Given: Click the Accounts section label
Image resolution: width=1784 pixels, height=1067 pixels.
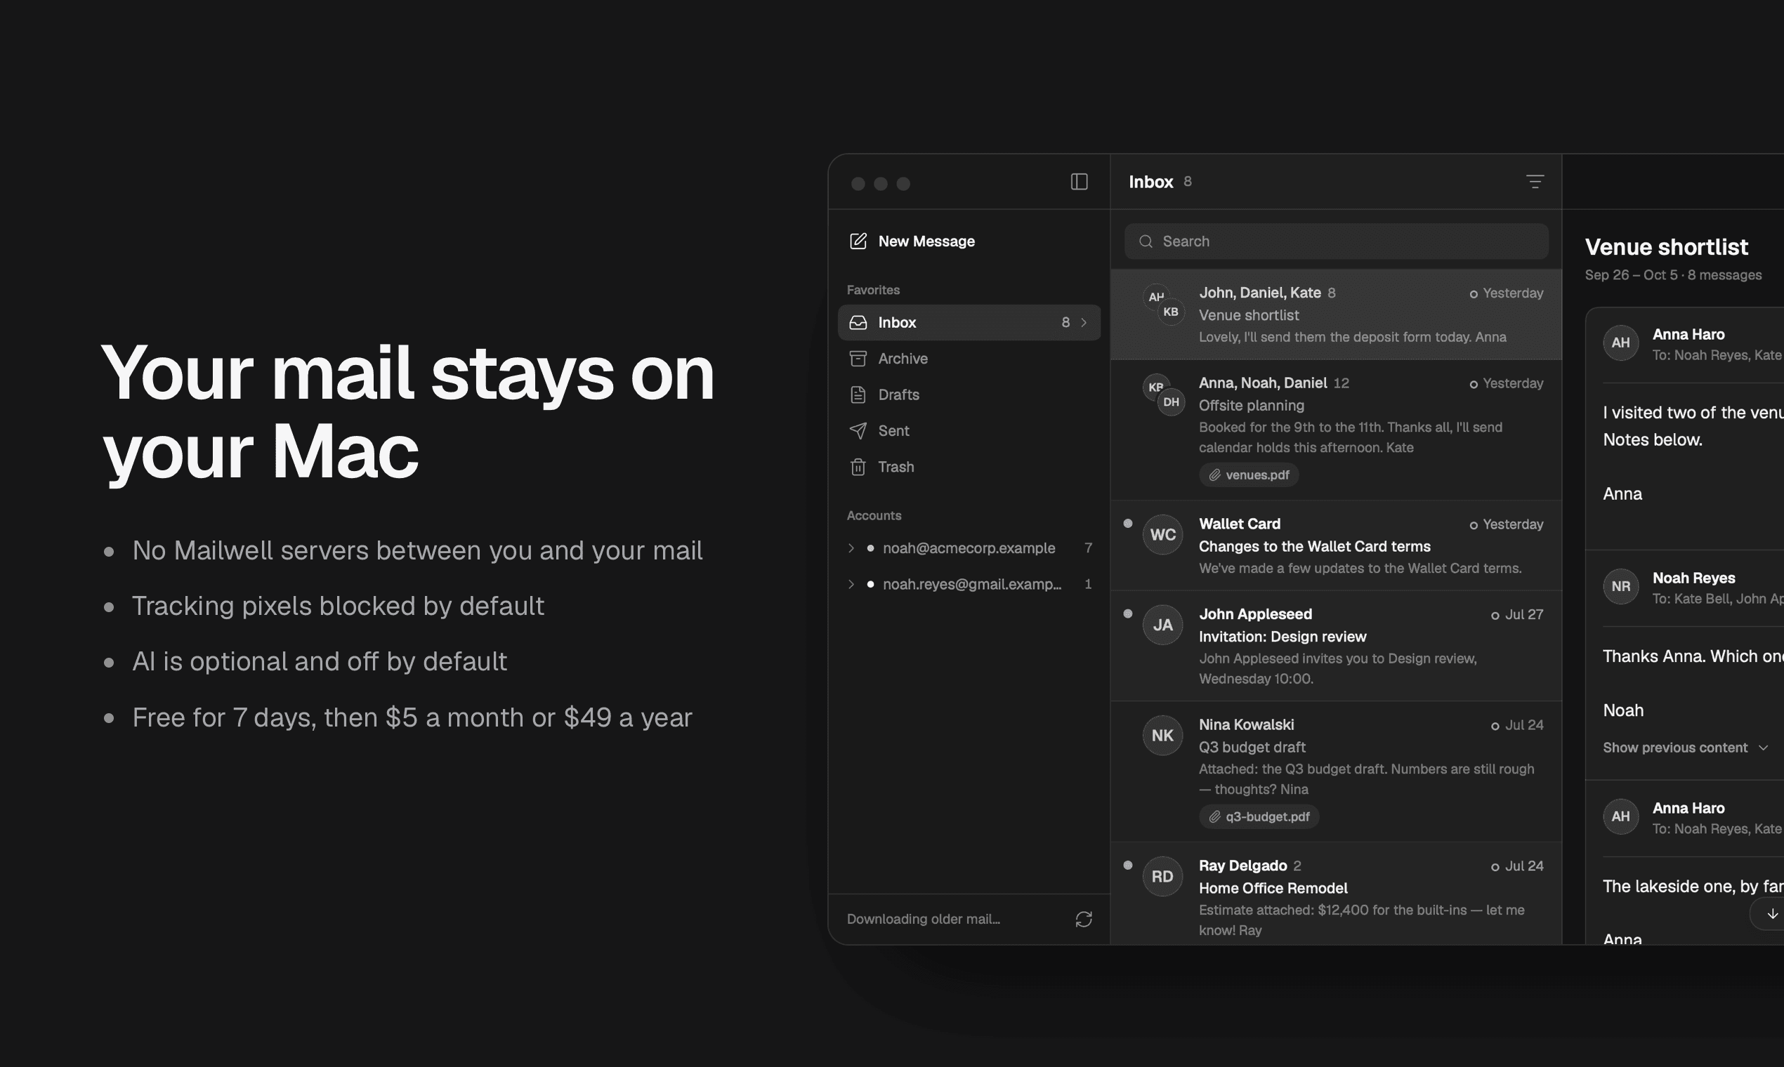Looking at the screenshot, I should 873,515.
